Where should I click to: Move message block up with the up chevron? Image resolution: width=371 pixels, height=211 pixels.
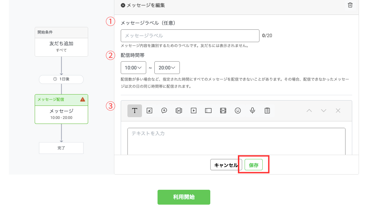[x=309, y=110]
